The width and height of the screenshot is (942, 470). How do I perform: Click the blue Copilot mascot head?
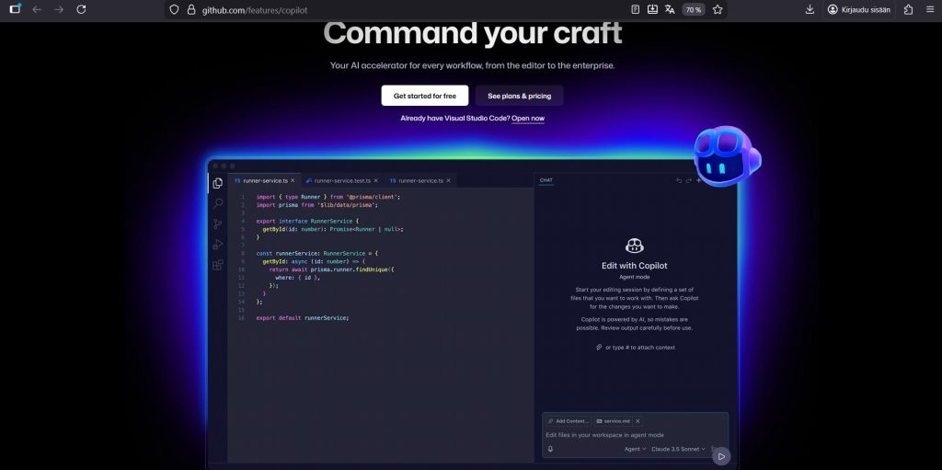pyautogui.click(x=727, y=155)
